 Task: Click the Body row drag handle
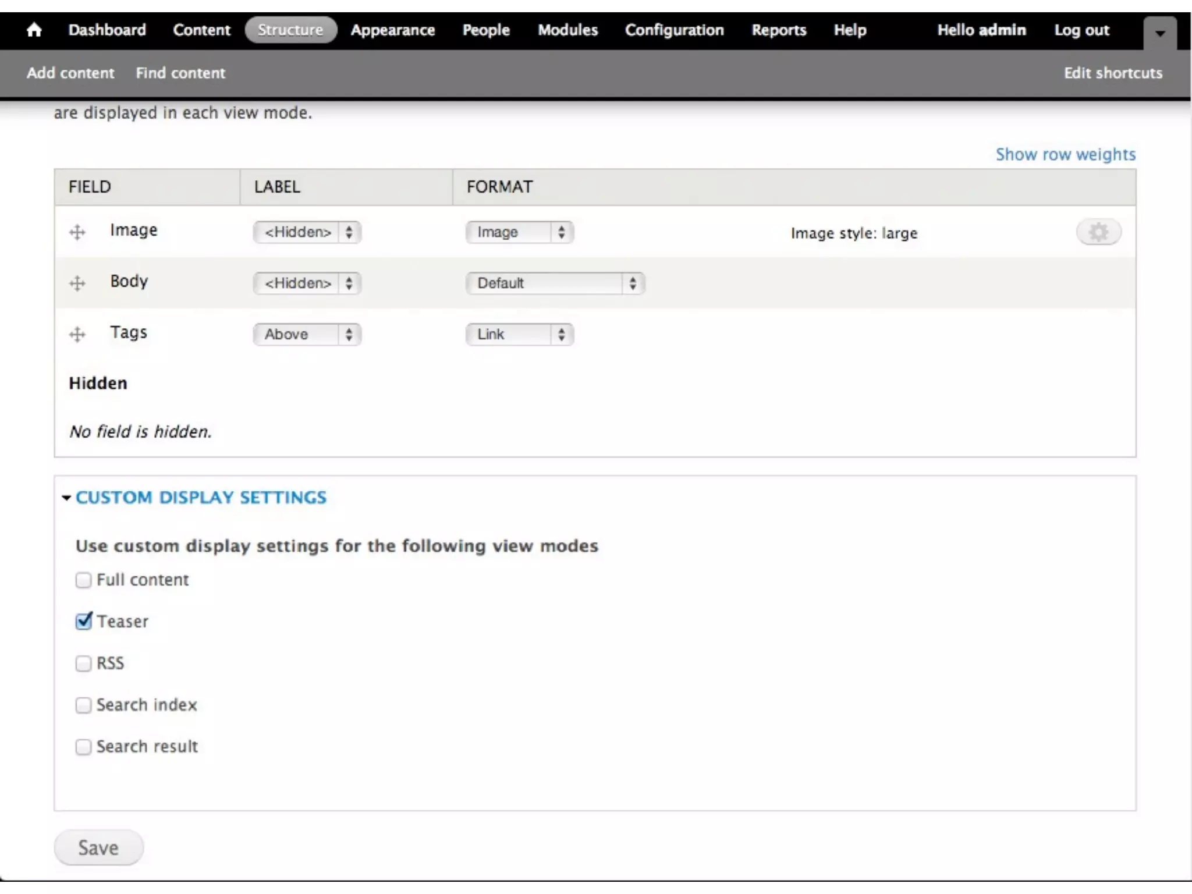tap(77, 283)
